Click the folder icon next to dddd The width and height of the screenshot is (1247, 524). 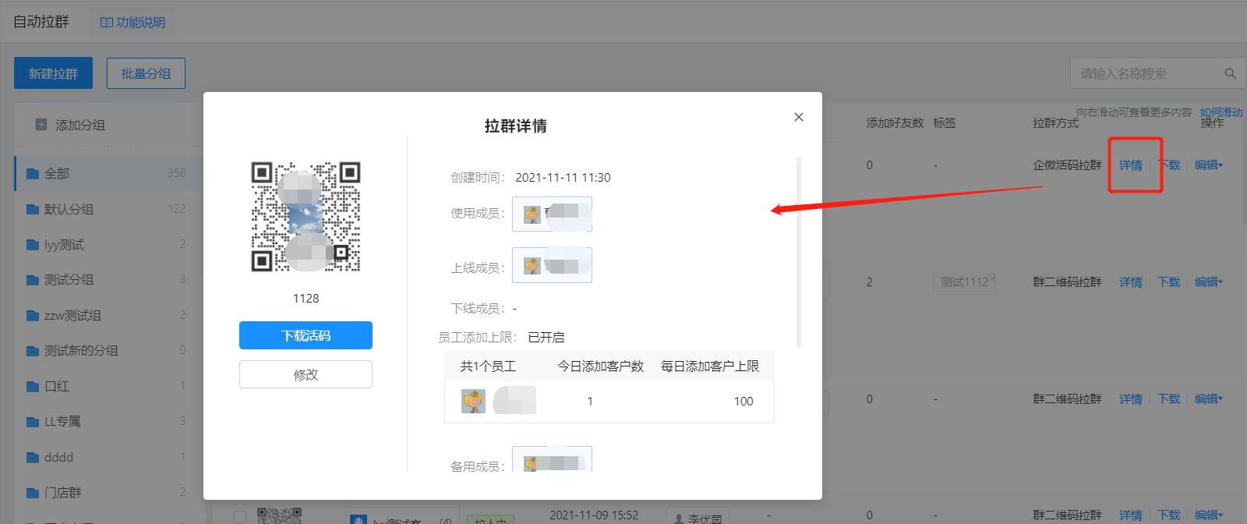point(33,457)
